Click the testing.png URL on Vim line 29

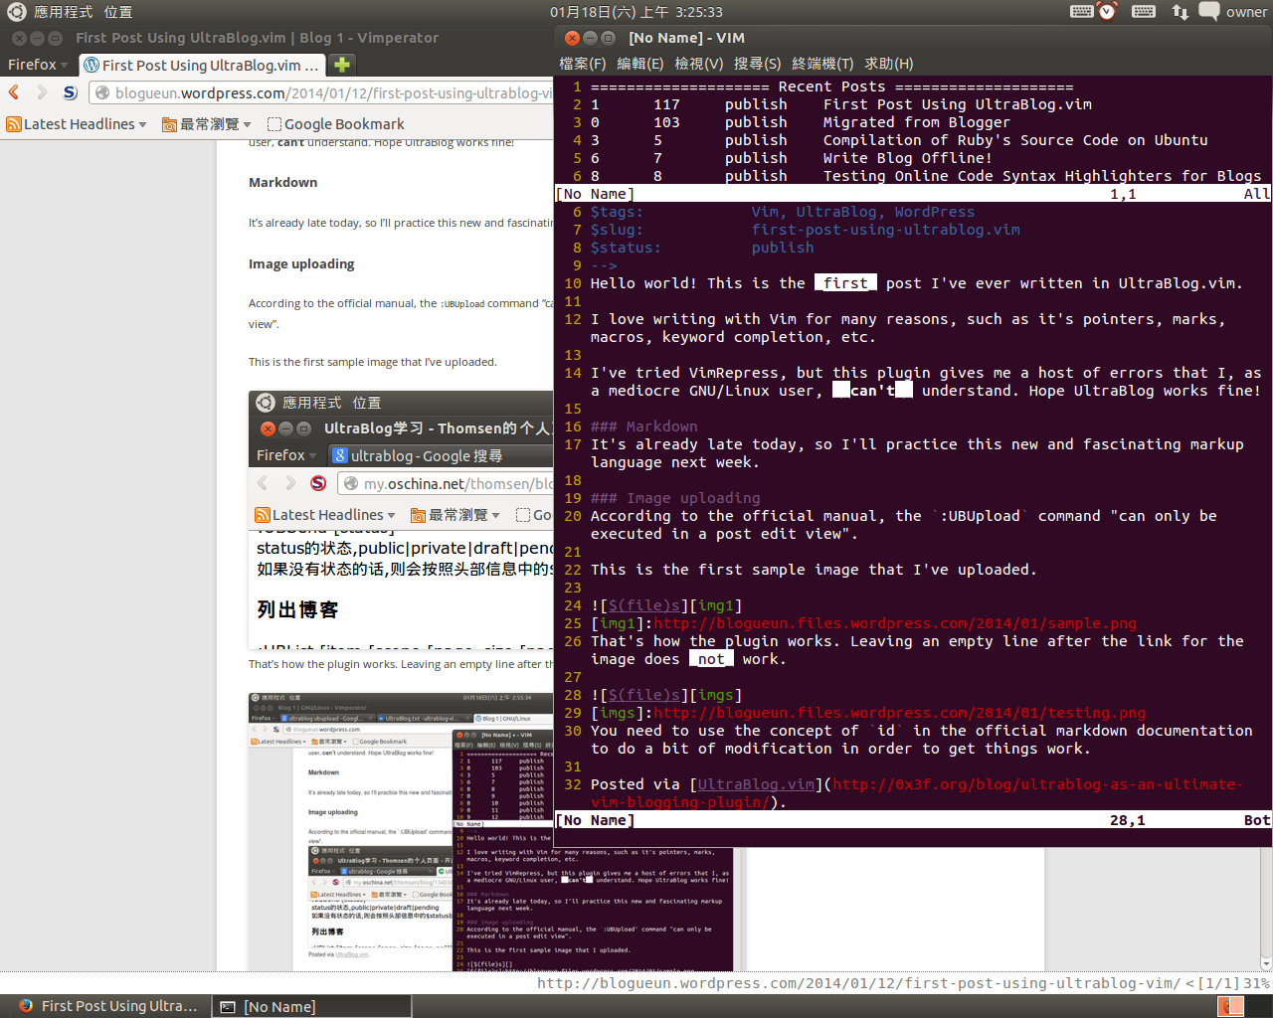tap(899, 713)
